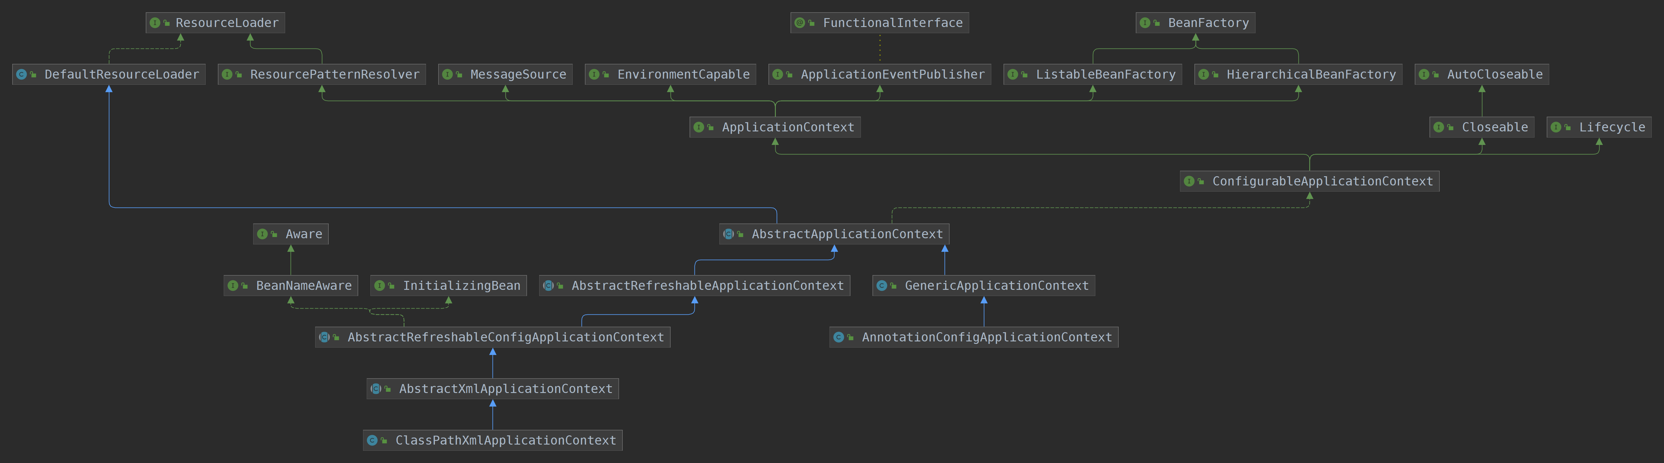Click the interface icon on ResourceLoader node
The image size is (1664, 463).
[155, 23]
